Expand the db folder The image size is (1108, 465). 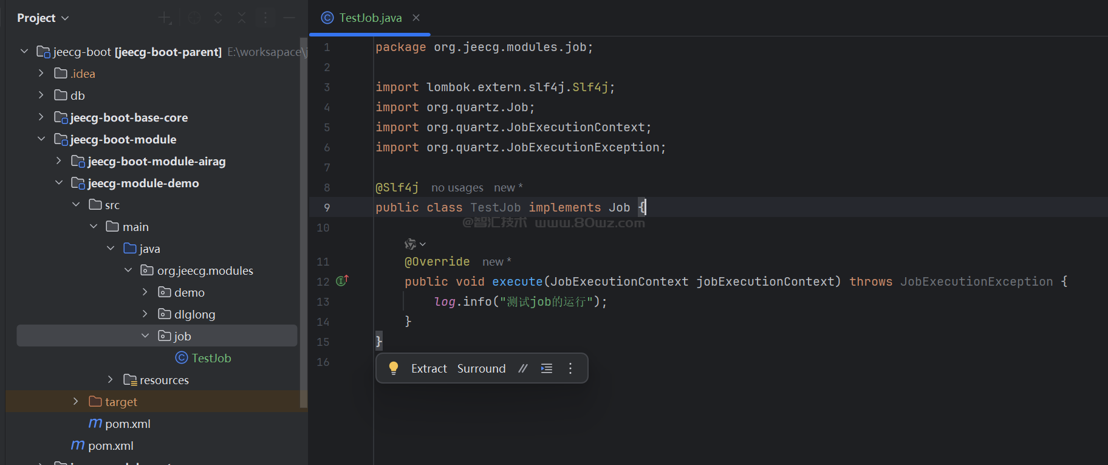(x=41, y=95)
